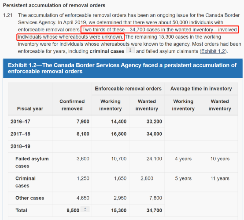This screenshot has height=220, width=244.
Task: Click the 2,800 wanted inventory value
Action: (x=147, y=178)
